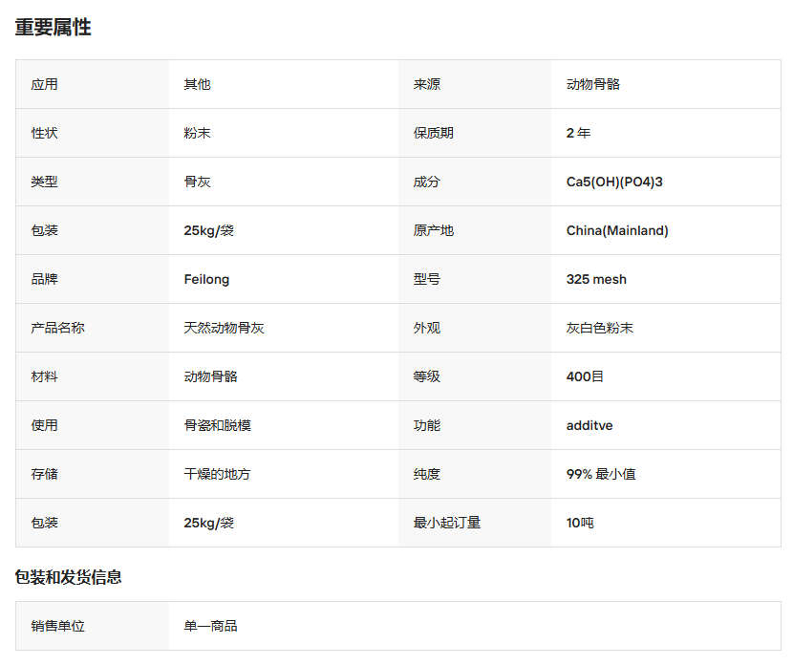
Task: Click the 灰白色粉末 appearance value
Action: tap(599, 328)
